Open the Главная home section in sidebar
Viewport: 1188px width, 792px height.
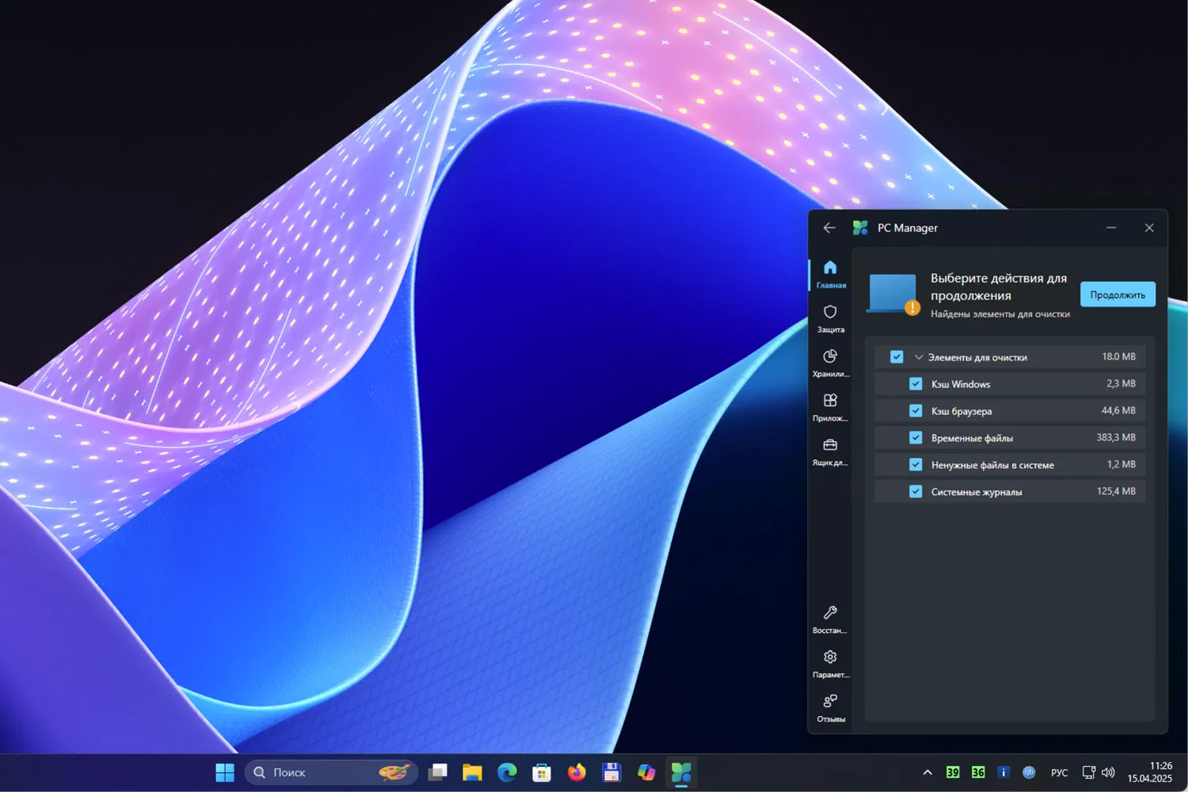[x=830, y=274]
